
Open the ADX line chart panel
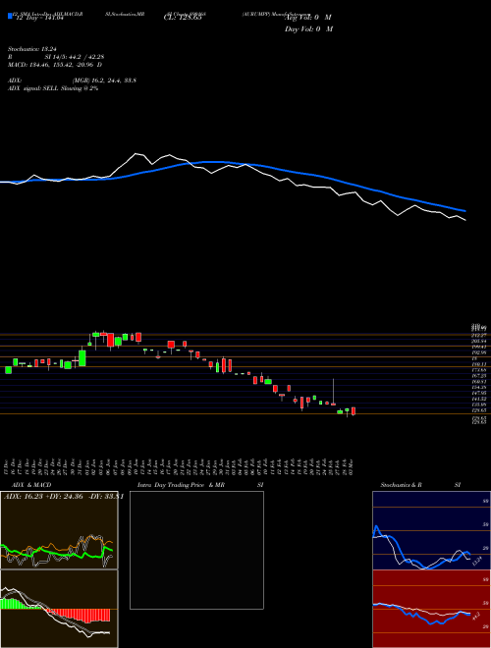(59, 530)
